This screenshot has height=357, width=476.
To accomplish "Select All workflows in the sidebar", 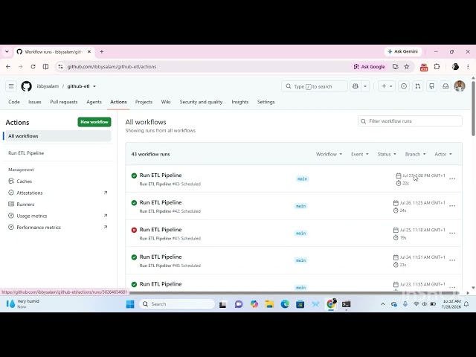I will coord(58,136).
